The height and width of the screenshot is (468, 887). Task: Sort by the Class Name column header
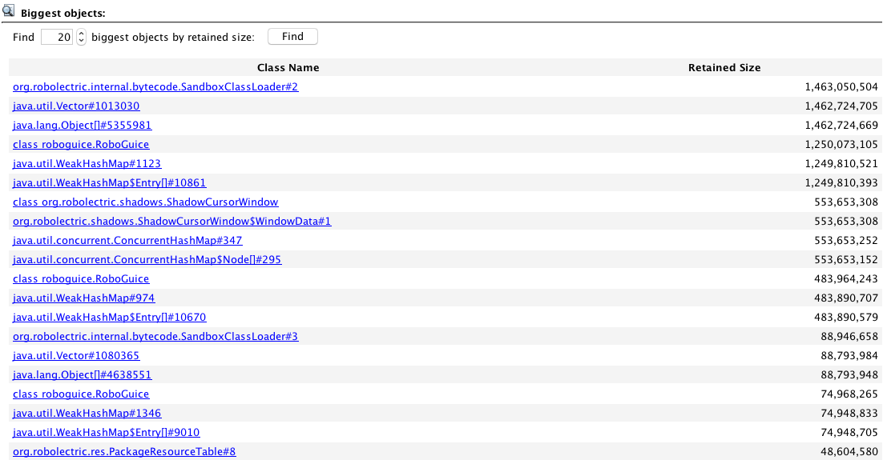pos(288,67)
